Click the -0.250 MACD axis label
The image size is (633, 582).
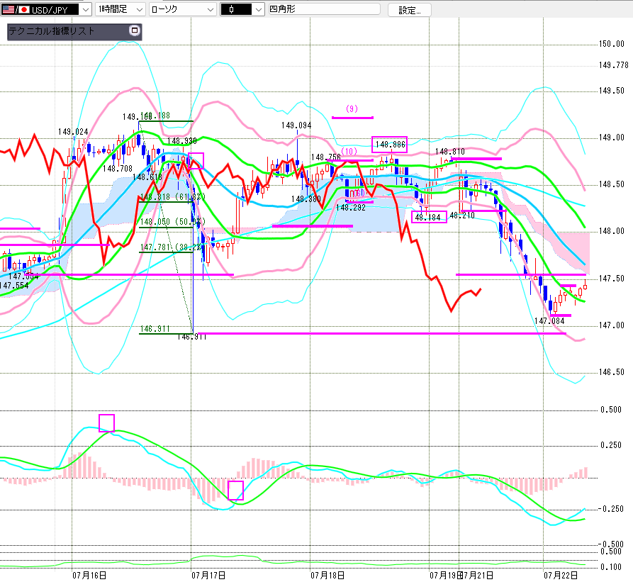click(x=610, y=509)
